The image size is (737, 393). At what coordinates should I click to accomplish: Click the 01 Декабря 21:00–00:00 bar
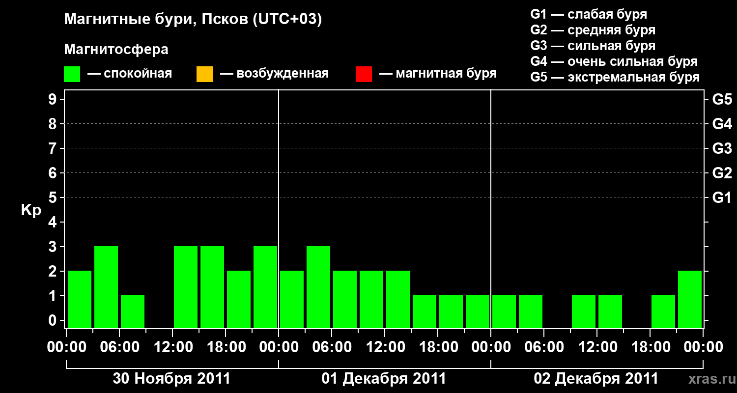click(478, 311)
